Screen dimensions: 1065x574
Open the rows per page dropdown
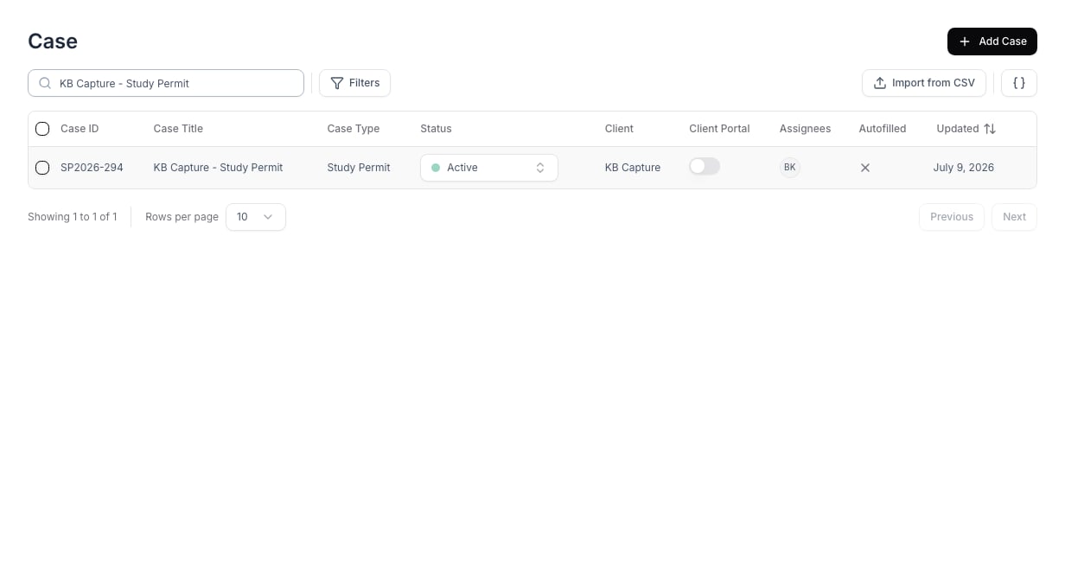255,217
